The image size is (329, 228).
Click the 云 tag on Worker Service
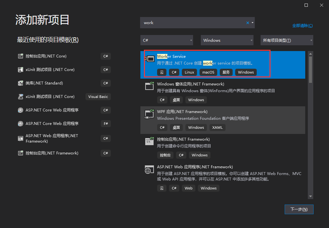pos(162,72)
